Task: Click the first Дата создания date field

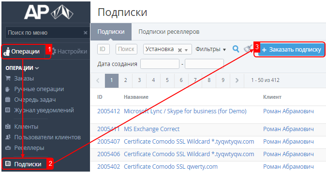Action: pyautogui.click(x=160, y=64)
